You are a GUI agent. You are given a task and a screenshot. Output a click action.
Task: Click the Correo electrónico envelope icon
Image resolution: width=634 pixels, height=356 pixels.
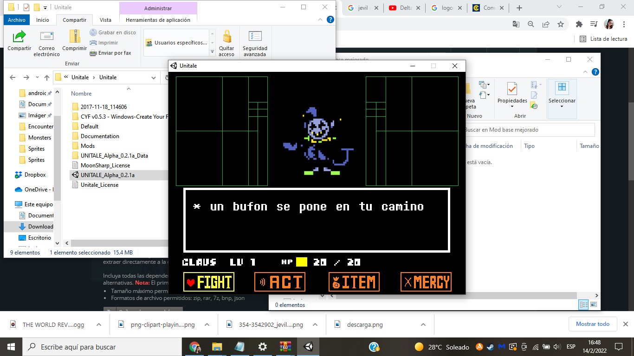(x=46, y=44)
